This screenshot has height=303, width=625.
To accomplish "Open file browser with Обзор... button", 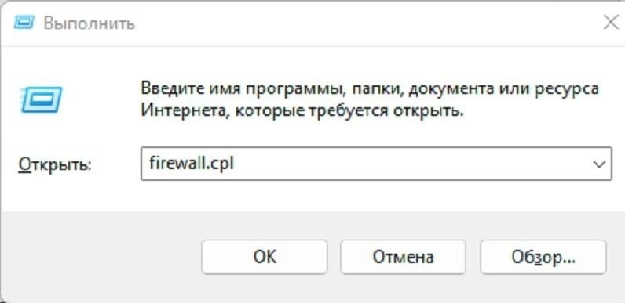I will pos(543,257).
